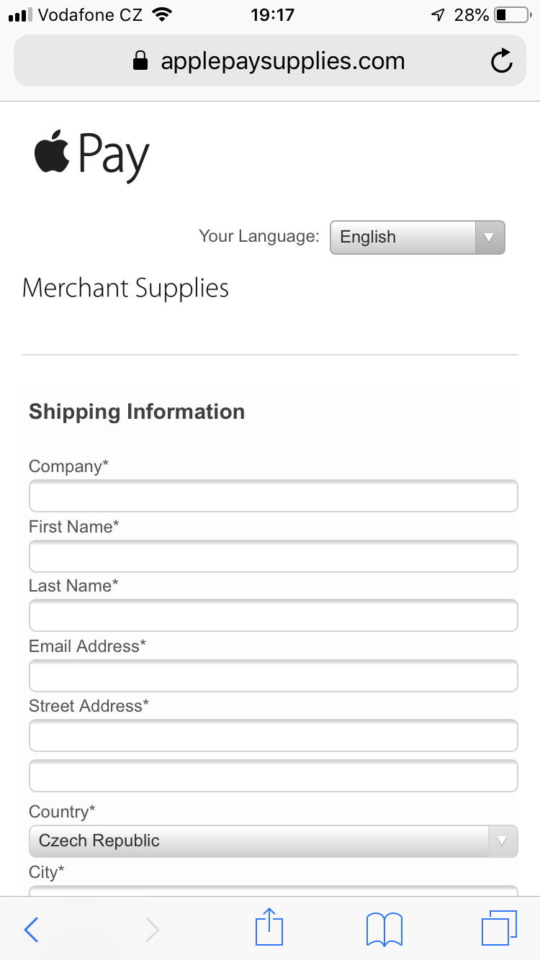Screen dimensions: 540x960
Task: Open the bookmarks book icon
Action: [384, 929]
